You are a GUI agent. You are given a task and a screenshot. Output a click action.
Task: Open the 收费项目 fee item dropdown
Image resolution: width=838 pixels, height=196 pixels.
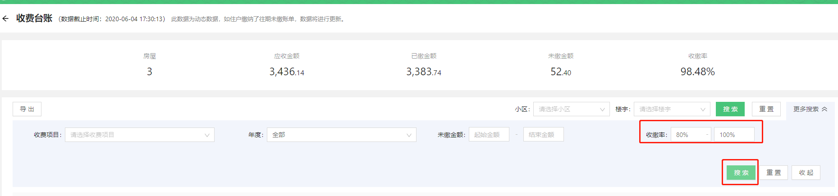[140, 135]
